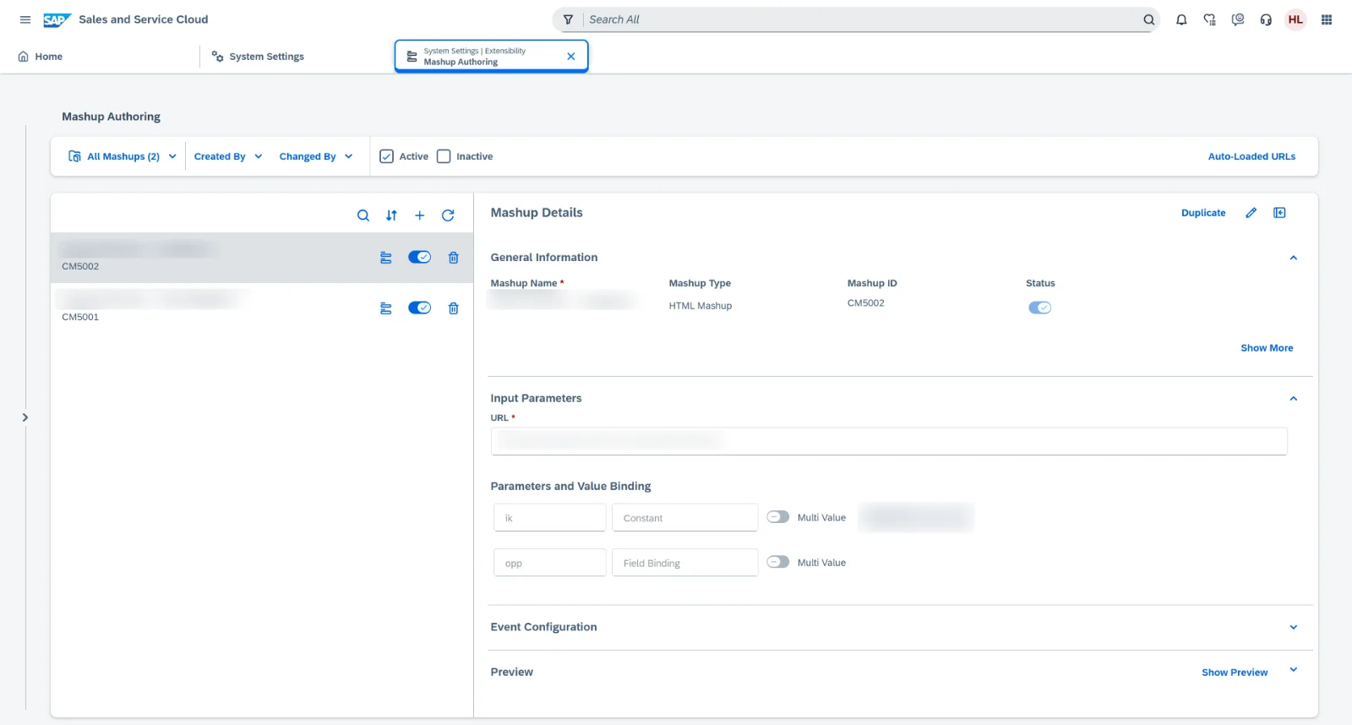Collapse the General Information section
This screenshot has height=725, width=1352.
(x=1294, y=258)
